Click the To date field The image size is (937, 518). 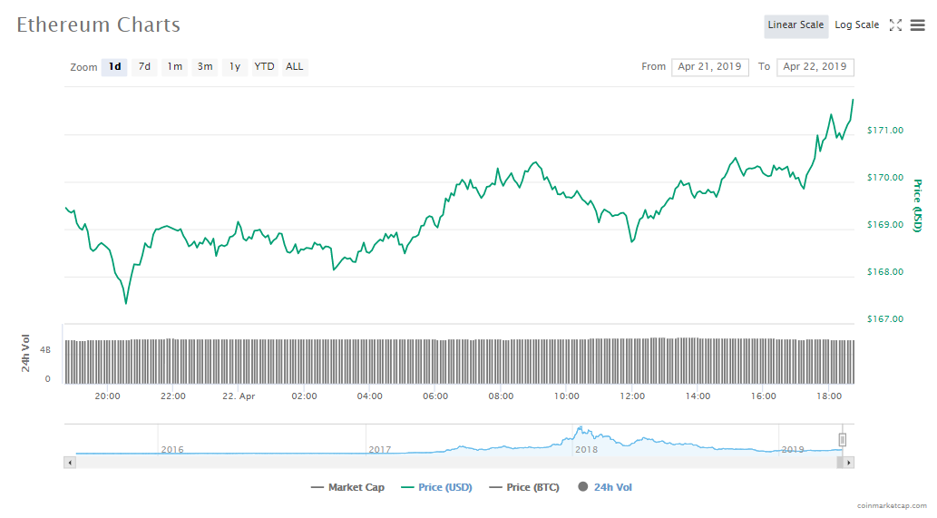coord(815,67)
